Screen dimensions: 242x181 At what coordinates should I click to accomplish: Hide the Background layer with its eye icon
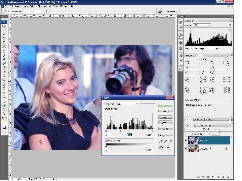[x=186, y=148]
